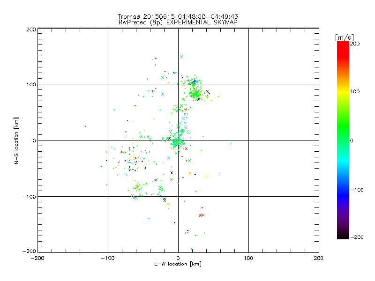Viewport: 375px width, 281px height.
Task: Click the isolated blue dot far west near -130 km
Action: 85,126
